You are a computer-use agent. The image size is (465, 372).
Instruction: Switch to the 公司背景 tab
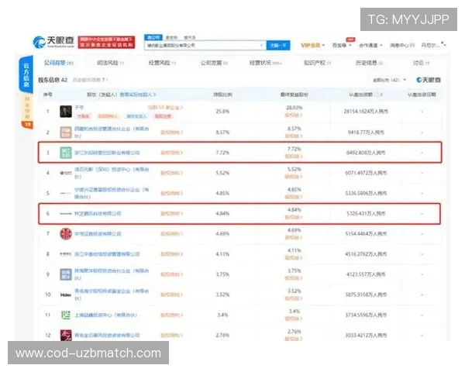click(x=58, y=63)
